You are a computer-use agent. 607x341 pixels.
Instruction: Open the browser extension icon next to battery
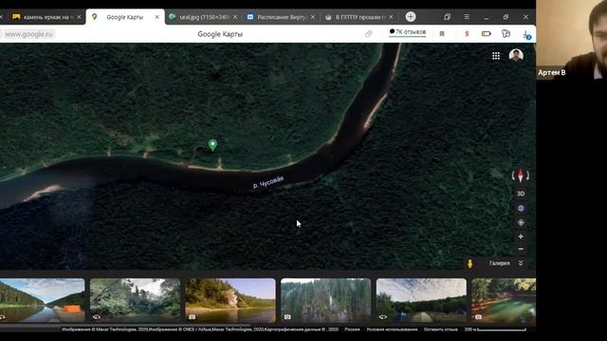(506, 34)
